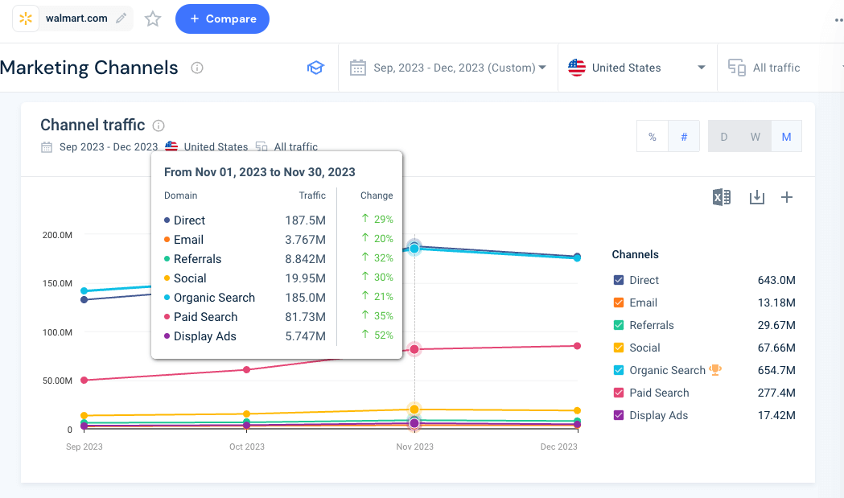Click the Referrals total 29.67M value
This screenshot has width=844, height=498.
[x=776, y=325]
